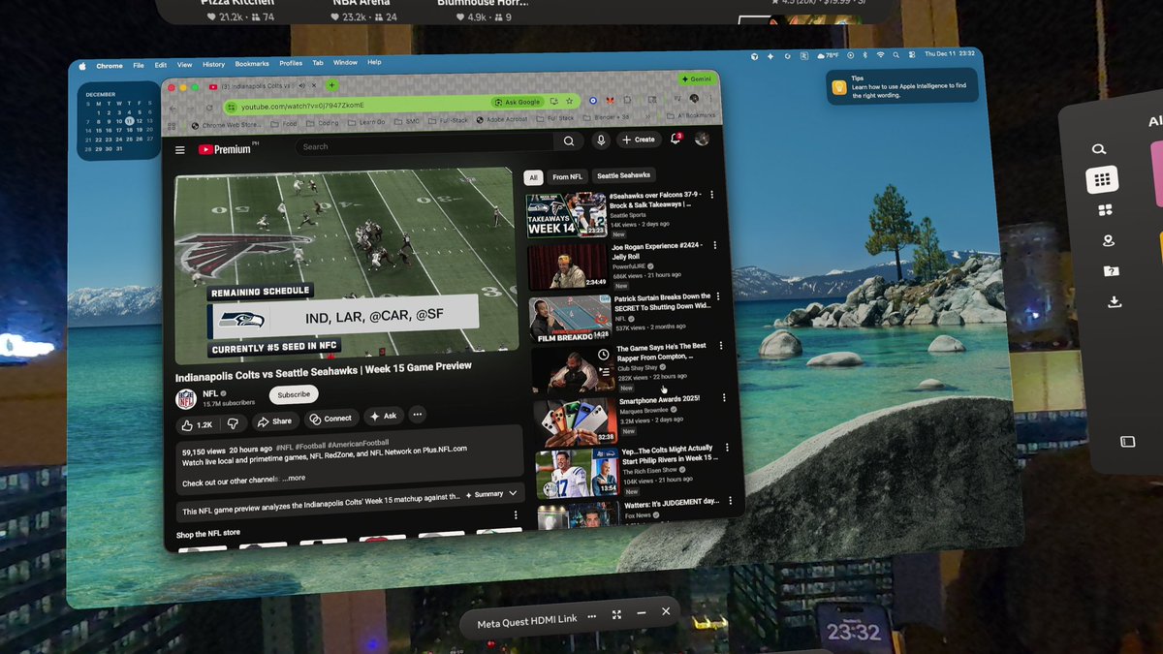Open options for the AI summary section

point(516,516)
